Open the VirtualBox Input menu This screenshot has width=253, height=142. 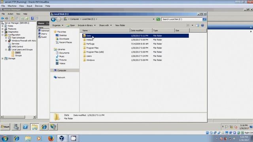pyautogui.click(x=29, y=6)
